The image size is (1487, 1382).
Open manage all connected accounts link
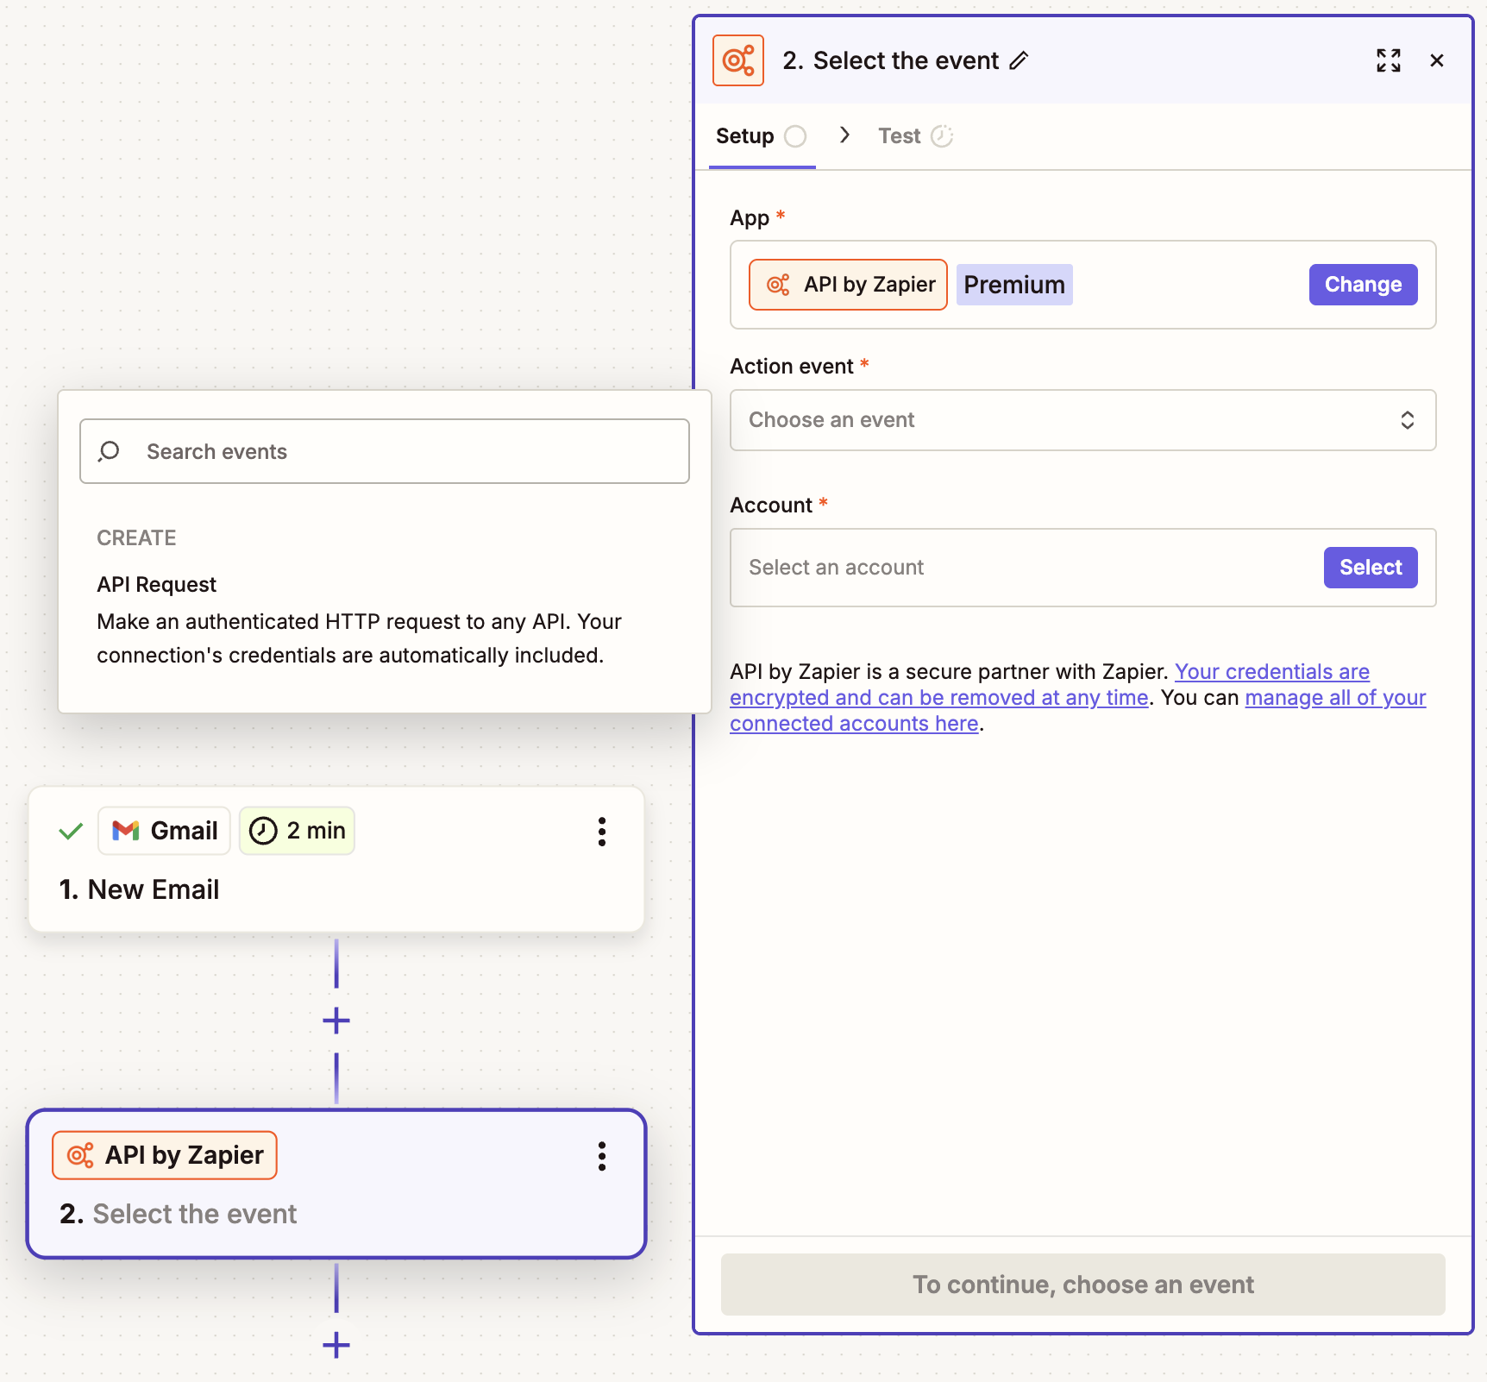point(1078,710)
